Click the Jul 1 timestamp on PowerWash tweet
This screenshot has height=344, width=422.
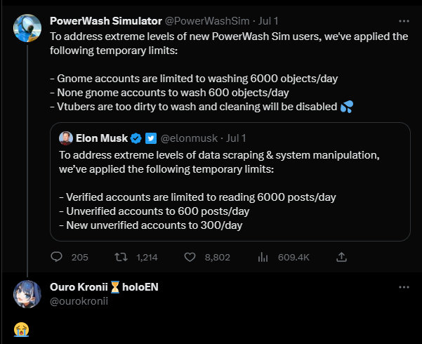tap(268, 21)
